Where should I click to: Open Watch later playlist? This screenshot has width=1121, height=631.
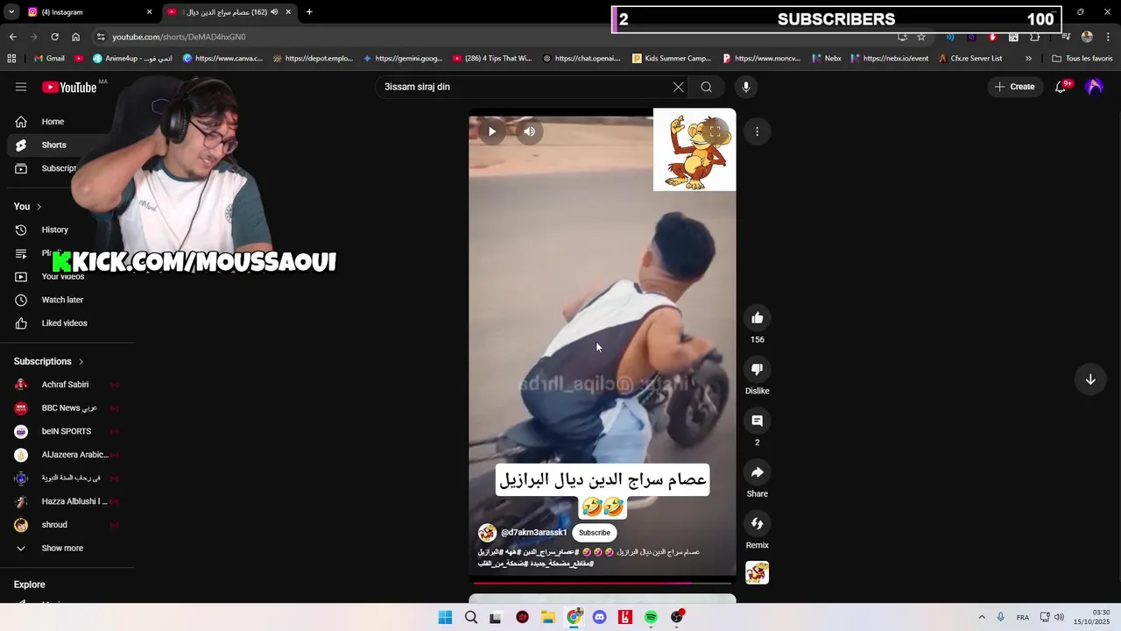pyautogui.click(x=63, y=300)
